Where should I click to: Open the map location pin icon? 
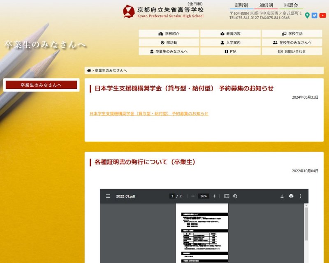(x=307, y=16)
